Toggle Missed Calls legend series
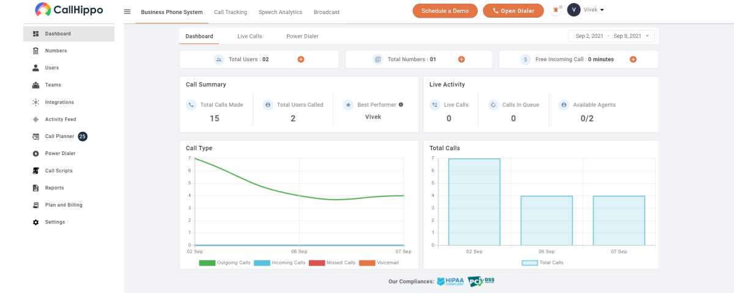 pyautogui.click(x=332, y=262)
